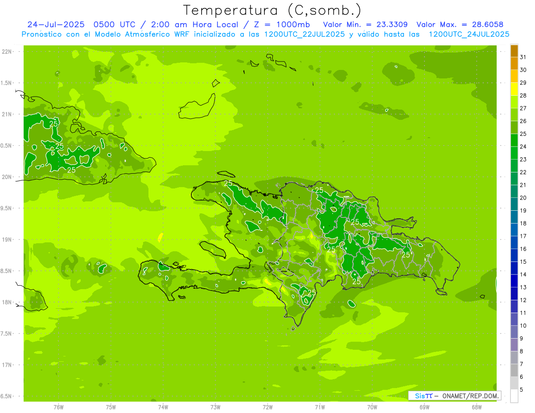The width and height of the screenshot is (535, 413).
Task: Click the title "Temperatura (C,somb.)"
Action: [x=272, y=10]
